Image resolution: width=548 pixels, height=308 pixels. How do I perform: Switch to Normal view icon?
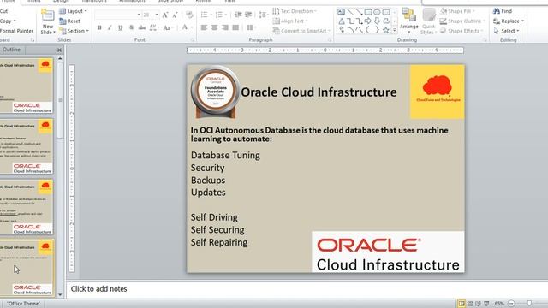462,304
